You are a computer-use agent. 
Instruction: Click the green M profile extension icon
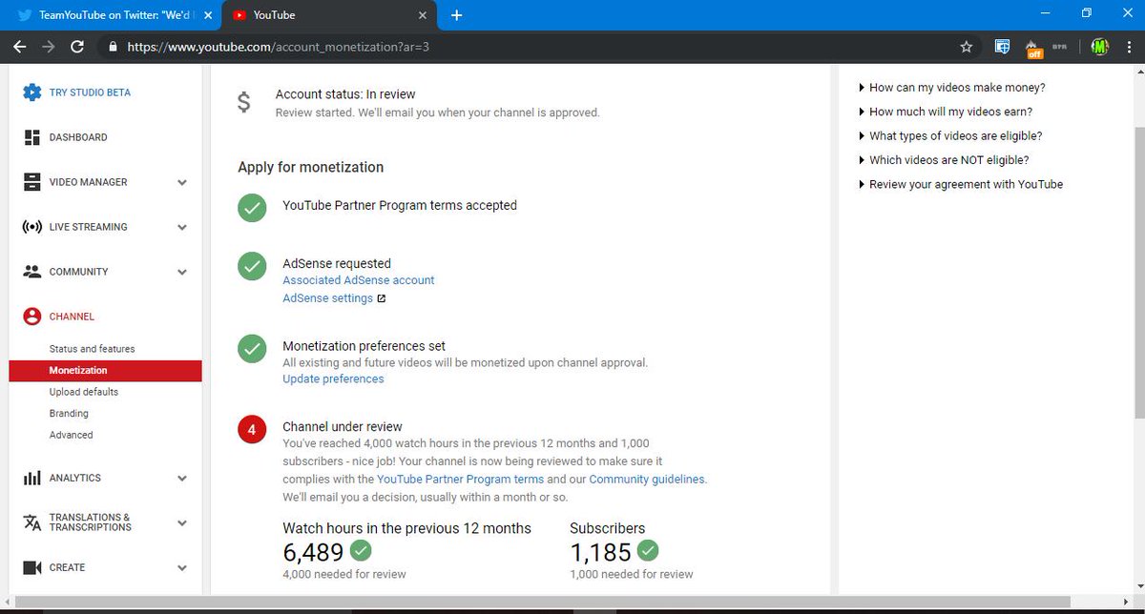[1100, 46]
